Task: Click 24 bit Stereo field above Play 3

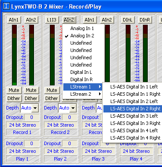Action: point(98,151)
